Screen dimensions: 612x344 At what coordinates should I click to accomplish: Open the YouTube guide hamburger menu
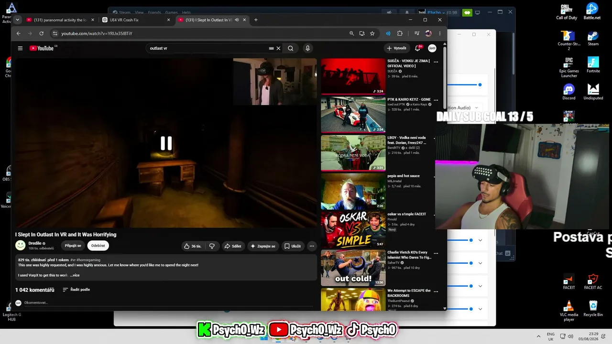point(20,48)
